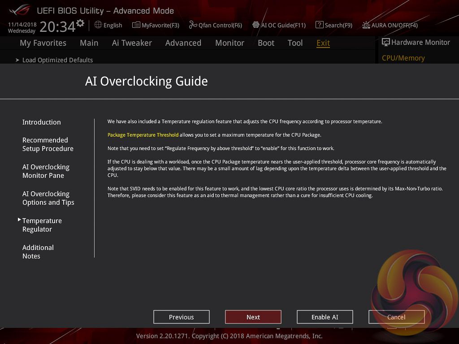459x344 pixels.
Task: Click the Hardware Monitor heading
Action: pos(420,43)
